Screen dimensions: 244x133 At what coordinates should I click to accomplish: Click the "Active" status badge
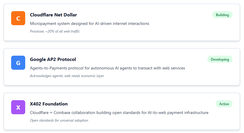point(224,104)
